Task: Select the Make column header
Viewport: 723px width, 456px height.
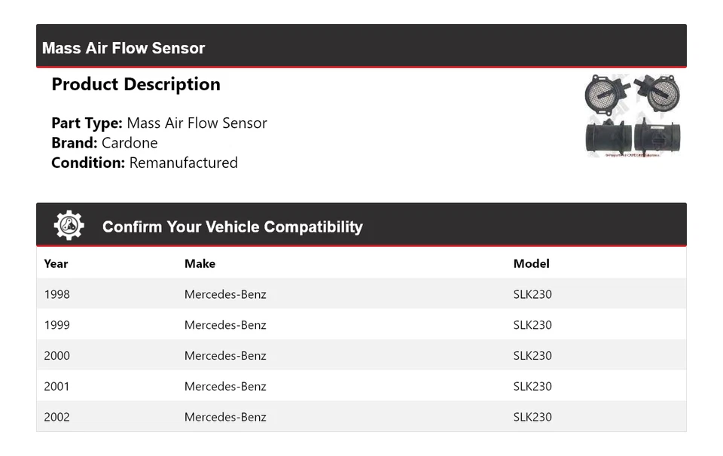Action: coord(200,263)
